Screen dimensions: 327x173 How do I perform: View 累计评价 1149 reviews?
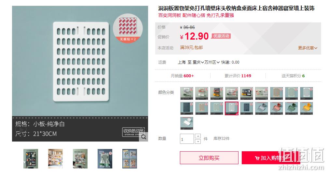point(238,76)
